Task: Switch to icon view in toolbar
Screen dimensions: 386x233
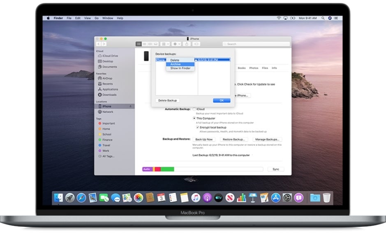Action: 139,44
